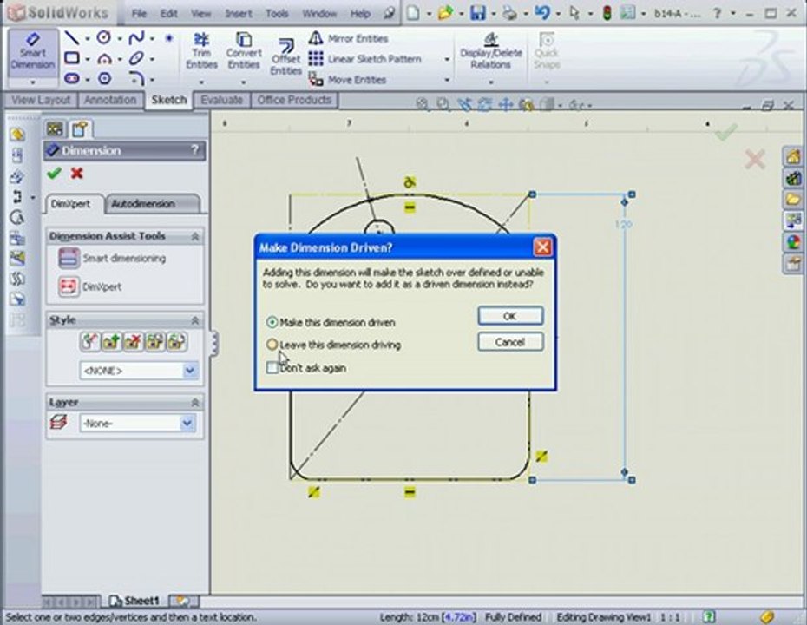Cancel dimension with red X
The height and width of the screenshot is (625, 807).
click(76, 174)
